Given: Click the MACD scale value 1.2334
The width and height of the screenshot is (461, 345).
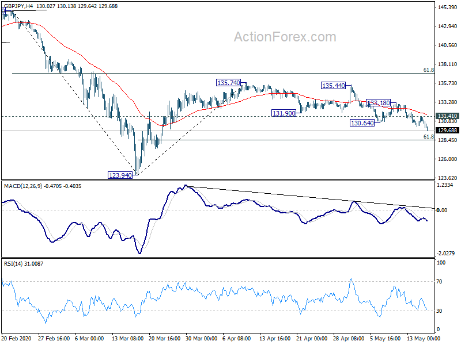Looking at the screenshot, I should coord(445,185).
